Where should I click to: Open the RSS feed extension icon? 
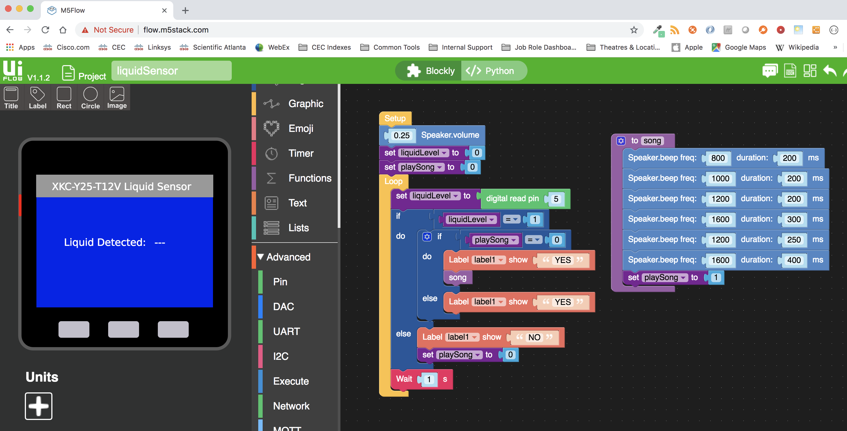[675, 30]
